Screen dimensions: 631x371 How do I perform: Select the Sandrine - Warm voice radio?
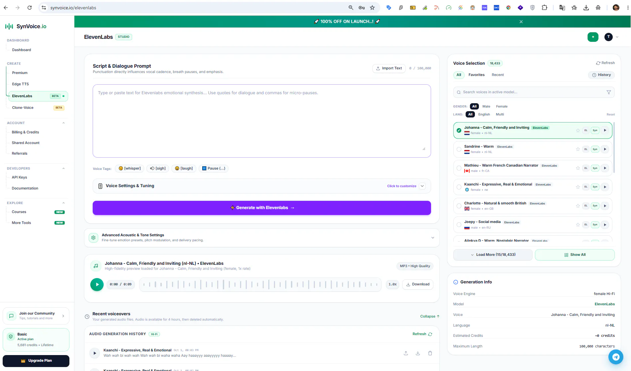[459, 149]
